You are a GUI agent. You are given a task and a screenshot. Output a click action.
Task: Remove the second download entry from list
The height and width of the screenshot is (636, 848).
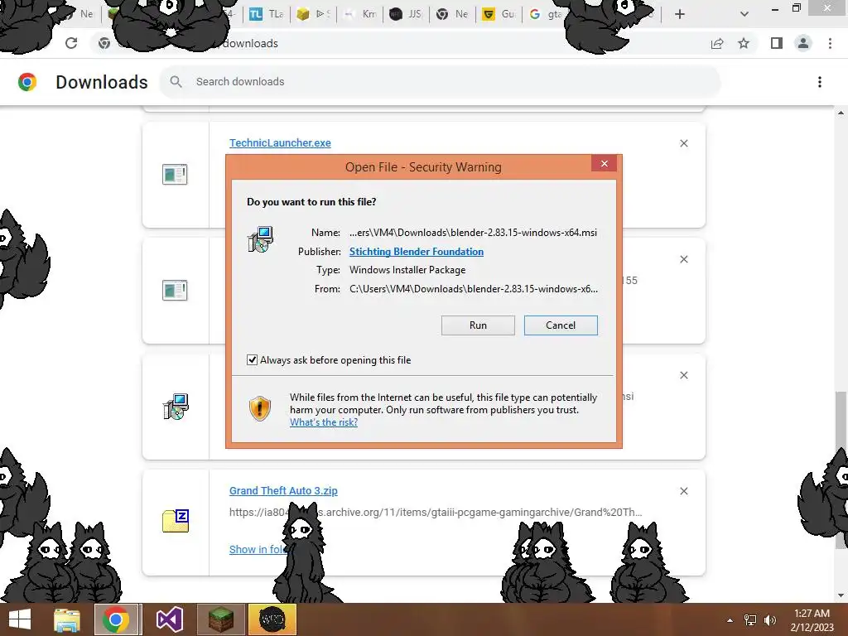(683, 259)
